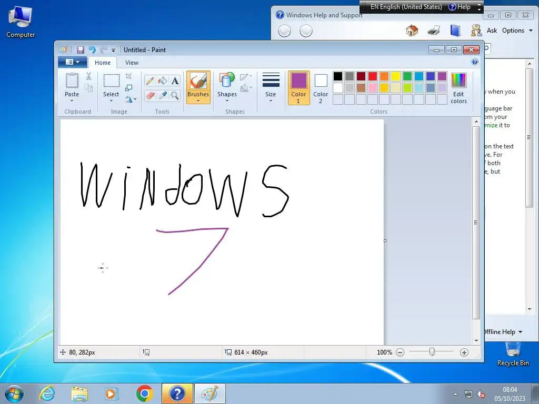Screen dimensions: 539x404
Task: Click Ask in Windows Help and Support
Action: click(492, 31)
